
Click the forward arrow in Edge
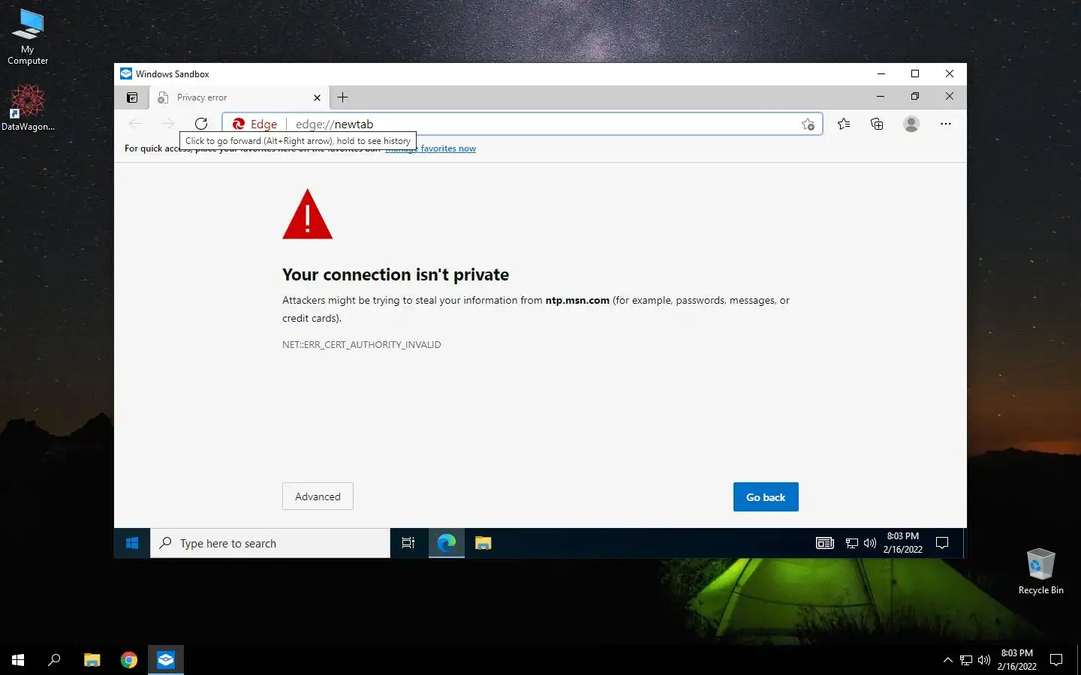tap(168, 124)
